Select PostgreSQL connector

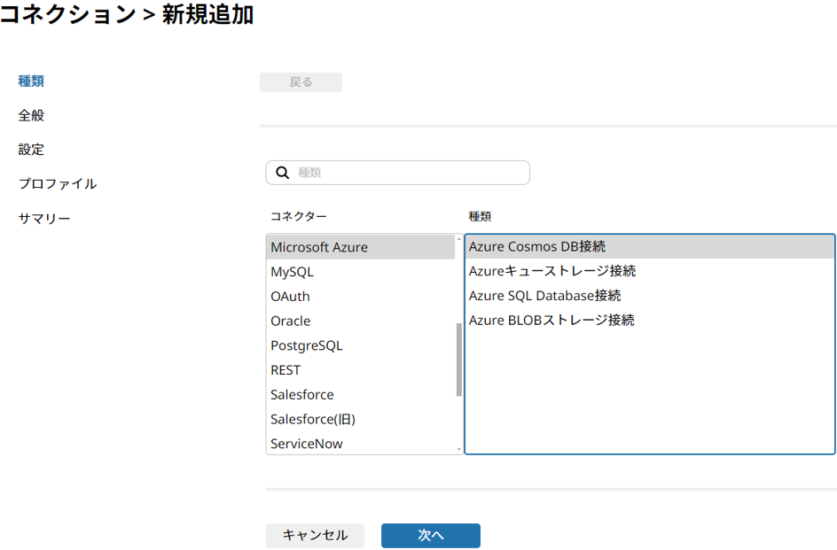click(x=307, y=345)
